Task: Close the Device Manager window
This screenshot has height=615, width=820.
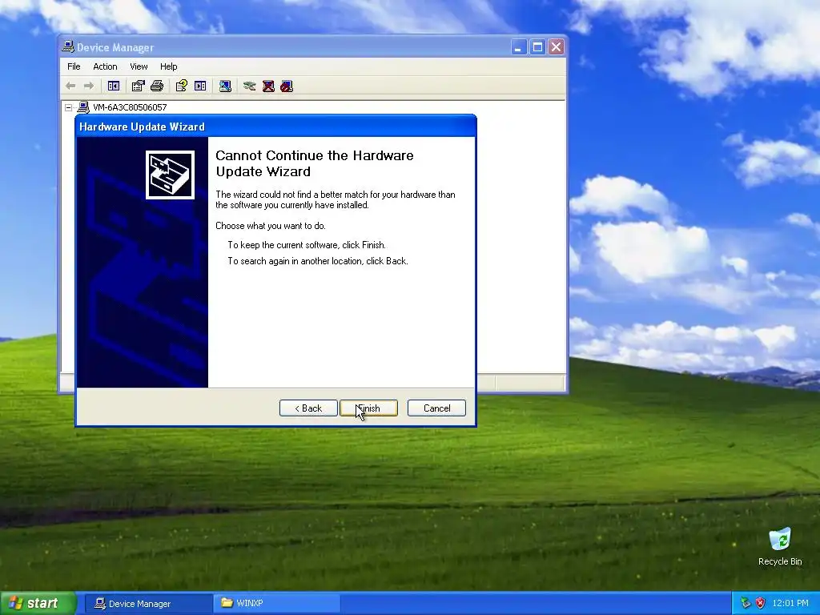Action: (557, 47)
